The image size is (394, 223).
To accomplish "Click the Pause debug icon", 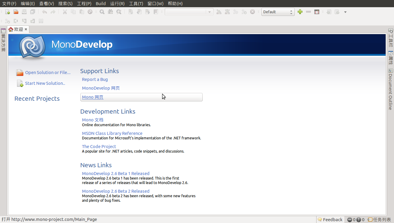I will [x=41, y=21].
